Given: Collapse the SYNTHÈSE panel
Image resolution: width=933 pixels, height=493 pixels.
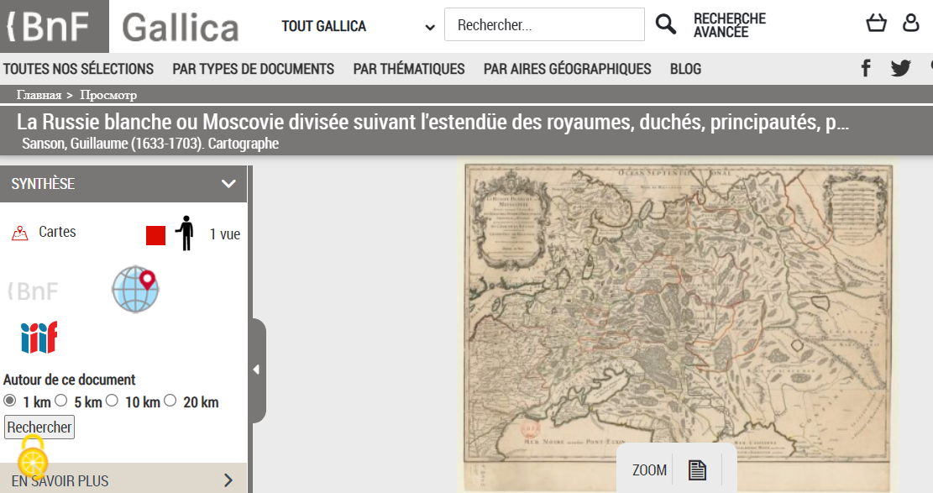Looking at the screenshot, I should click(228, 184).
